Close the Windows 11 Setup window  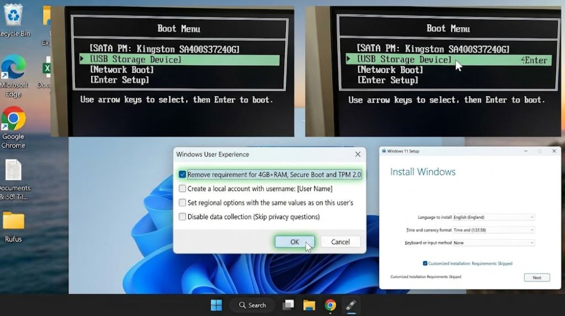[x=554, y=151]
